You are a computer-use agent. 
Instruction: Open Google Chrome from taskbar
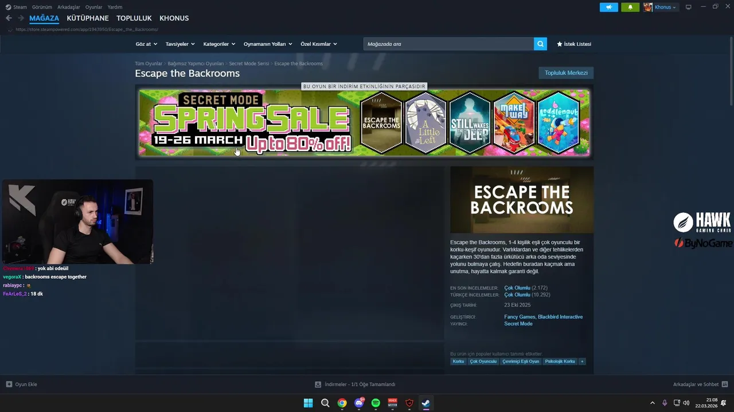(342, 403)
